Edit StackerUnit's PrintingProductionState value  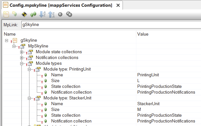(159, 115)
